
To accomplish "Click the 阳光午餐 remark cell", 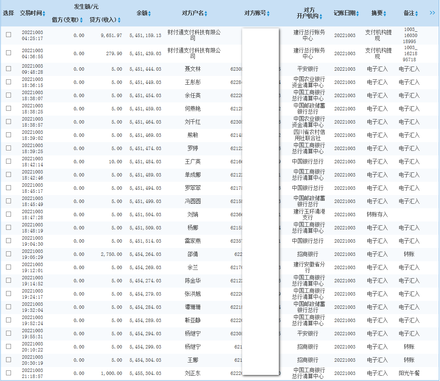I will tap(409, 373).
